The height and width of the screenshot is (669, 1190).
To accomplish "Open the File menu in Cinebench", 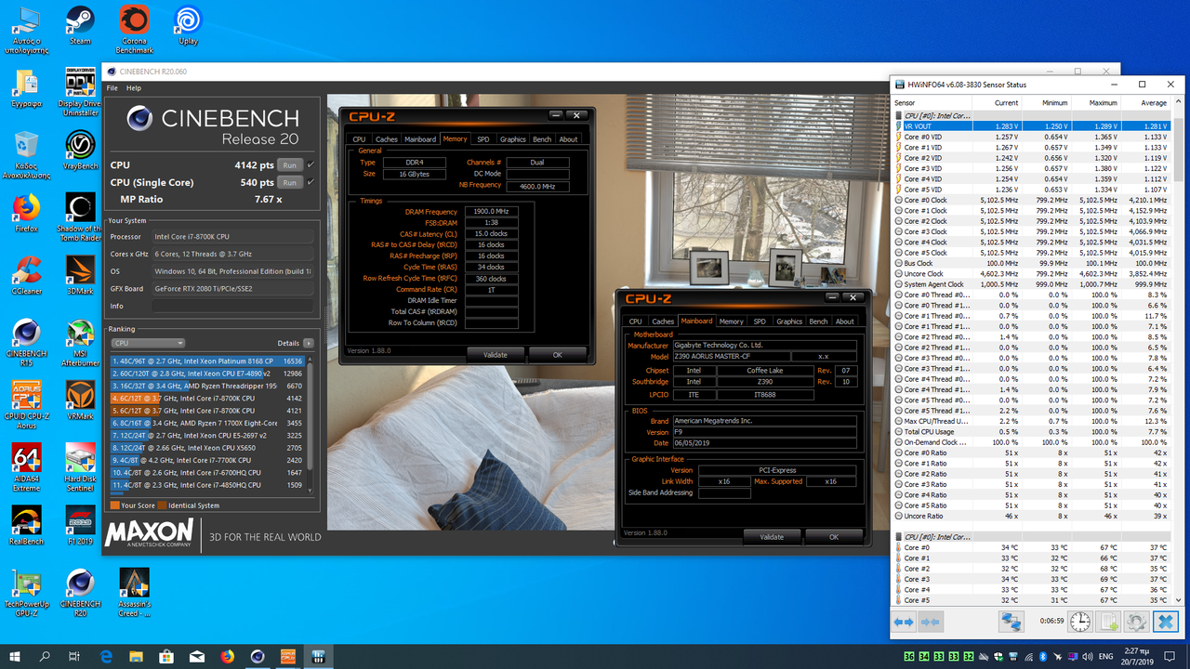I will pyautogui.click(x=112, y=88).
